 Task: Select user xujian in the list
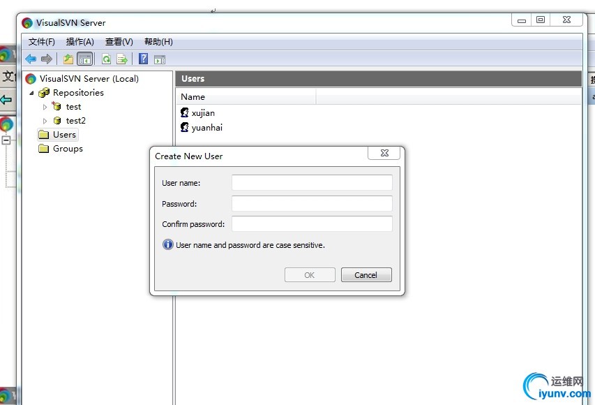pyautogui.click(x=203, y=113)
